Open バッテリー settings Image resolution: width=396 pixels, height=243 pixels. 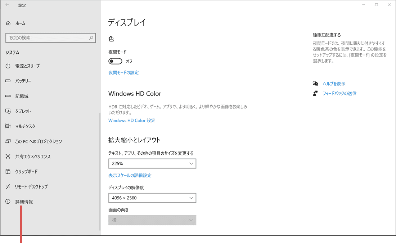pyautogui.click(x=23, y=81)
